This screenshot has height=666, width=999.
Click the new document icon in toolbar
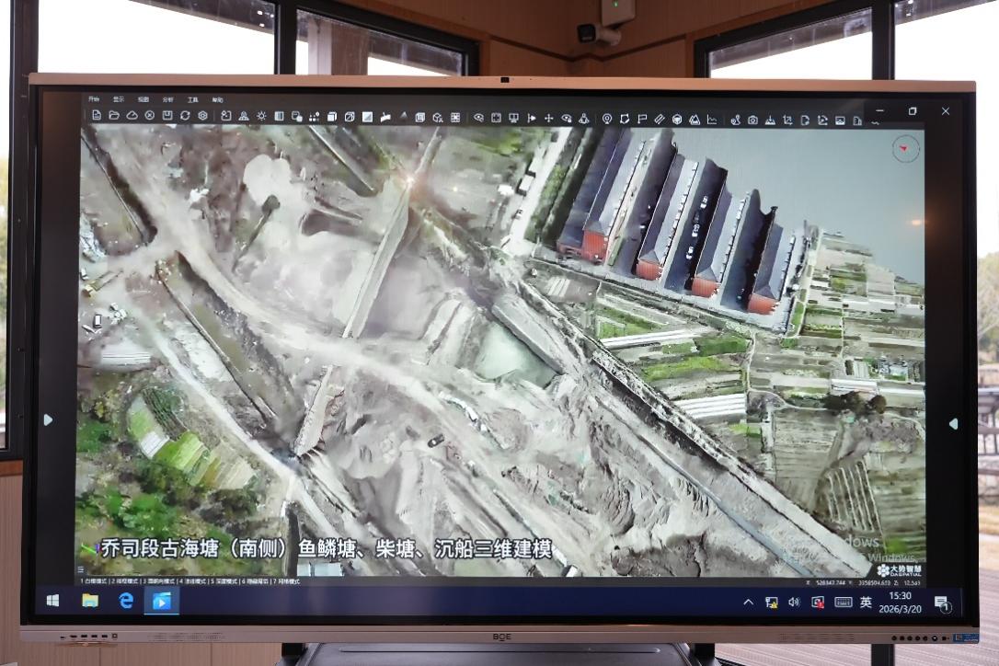coord(97,116)
